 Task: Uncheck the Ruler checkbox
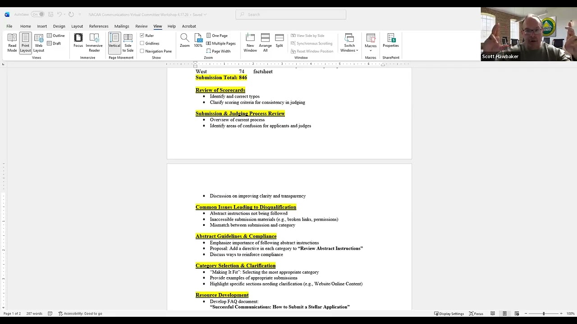(x=142, y=36)
